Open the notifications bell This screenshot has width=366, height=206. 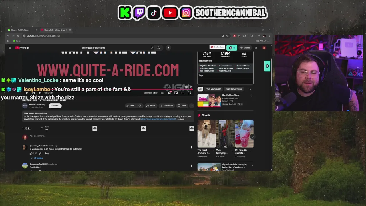(256, 48)
